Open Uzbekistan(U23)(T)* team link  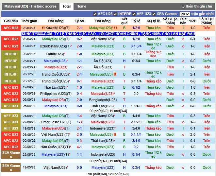56,46
